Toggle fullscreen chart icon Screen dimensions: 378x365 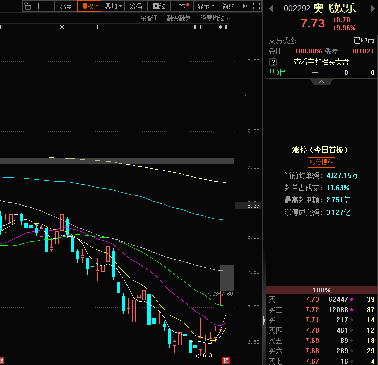256,6
